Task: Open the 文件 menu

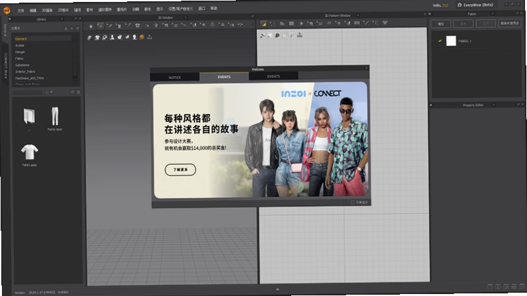Action: click(x=21, y=11)
